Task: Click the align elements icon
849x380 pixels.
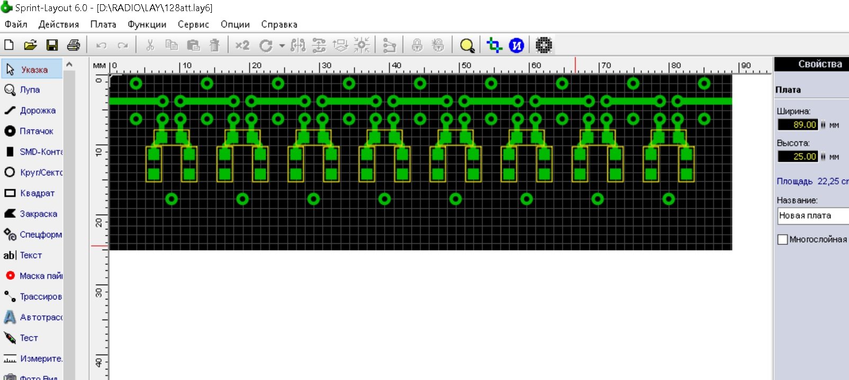Action: (340, 45)
